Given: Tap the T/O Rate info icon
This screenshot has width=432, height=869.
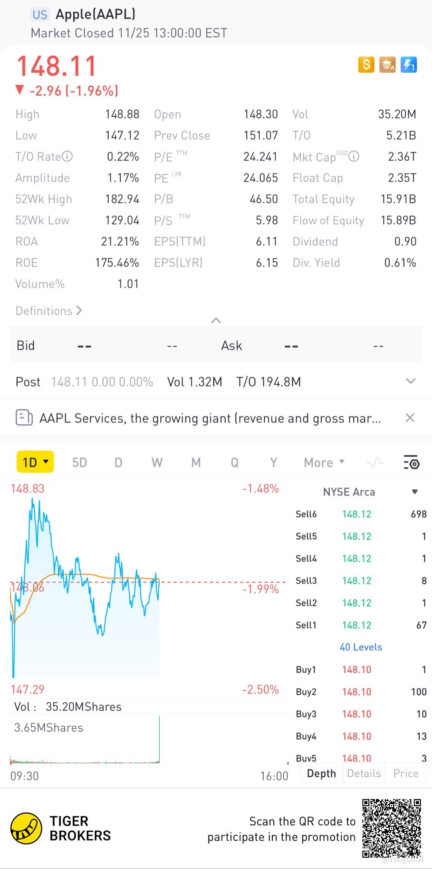Looking at the screenshot, I should click(x=67, y=156).
